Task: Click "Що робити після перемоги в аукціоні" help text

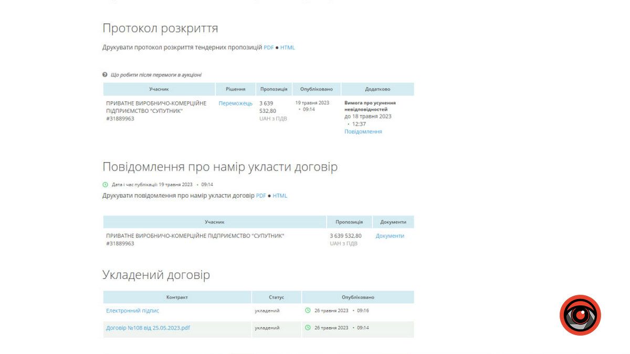Action: pyautogui.click(x=156, y=75)
